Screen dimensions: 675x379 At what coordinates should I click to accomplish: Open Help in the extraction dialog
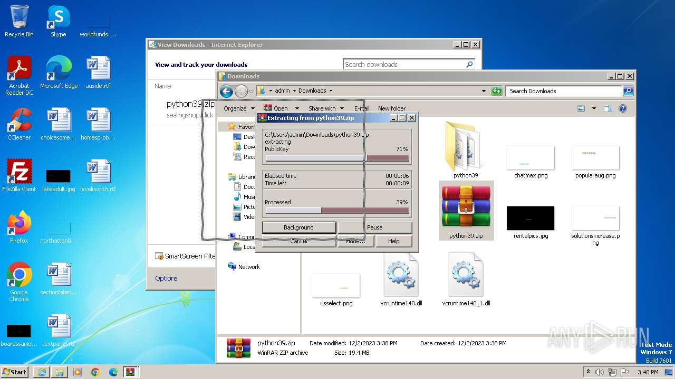393,241
